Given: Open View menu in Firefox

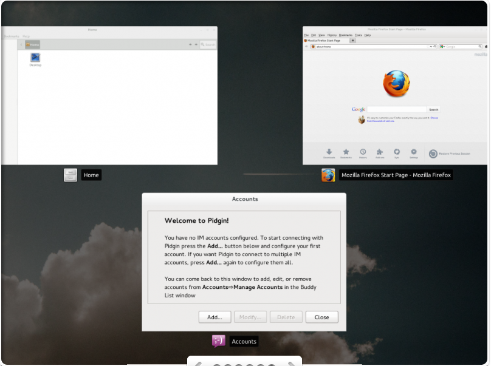Looking at the screenshot, I should click(321, 35).
